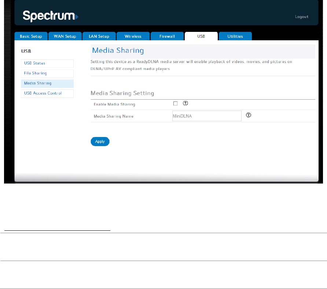
Task: Click the Logout link
Action: click(x=302, y=17)
